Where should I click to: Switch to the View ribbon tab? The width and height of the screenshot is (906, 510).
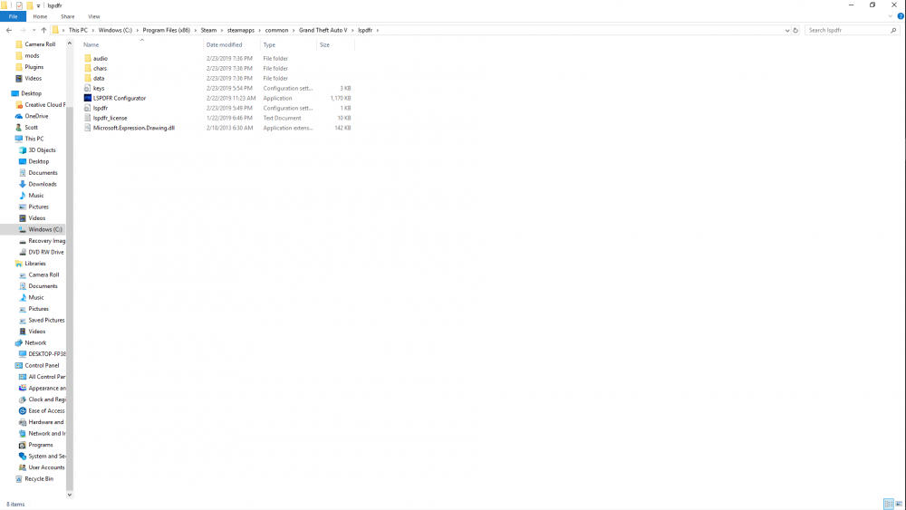tap(93, 16)
